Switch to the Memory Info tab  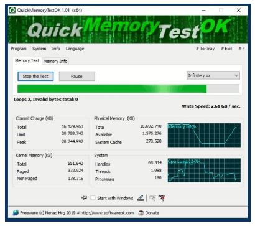coord(55,61)
